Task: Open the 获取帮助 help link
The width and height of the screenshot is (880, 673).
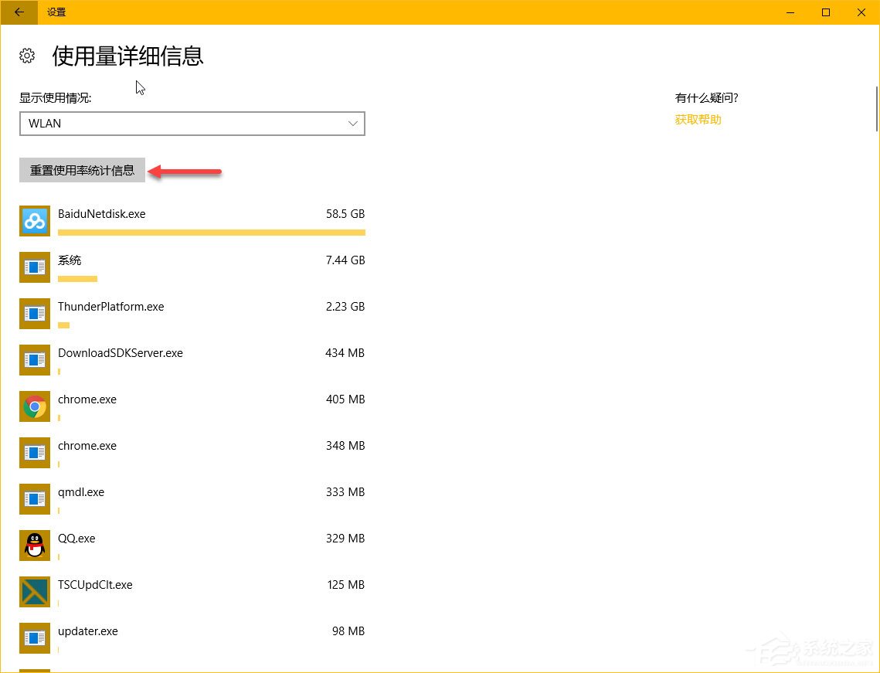Action: [x=697, y=119]
